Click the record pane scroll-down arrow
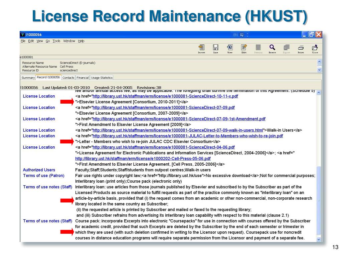 tap(318, 239)
